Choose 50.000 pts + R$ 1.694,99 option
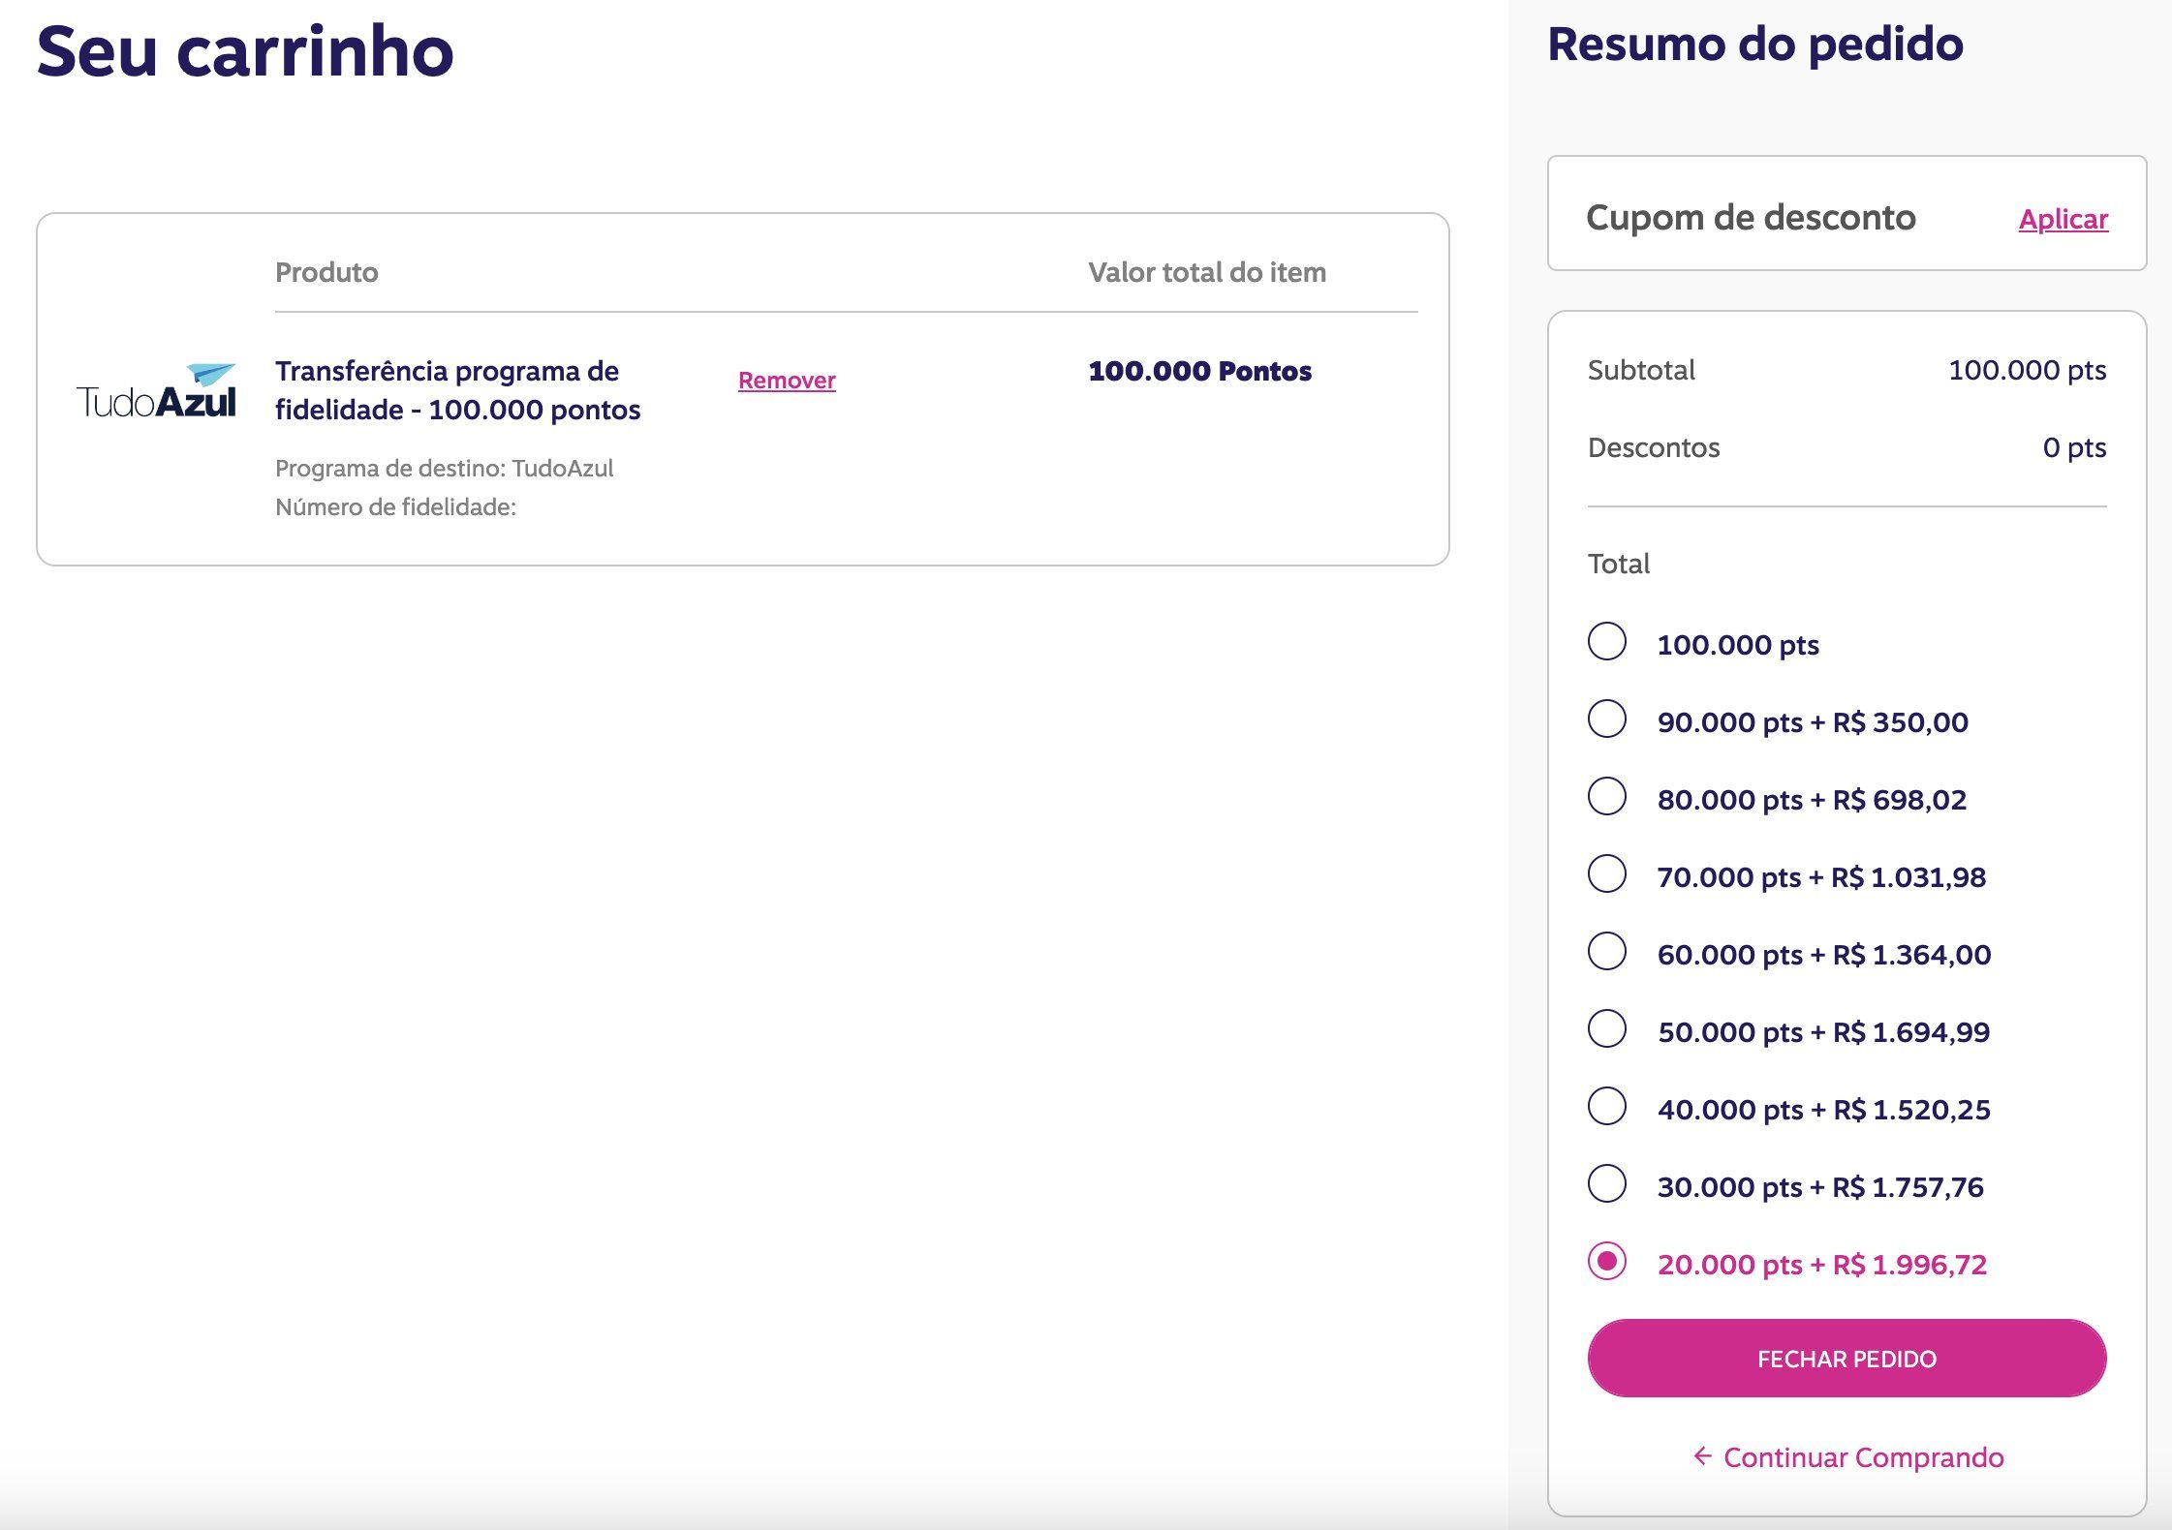This screenshot has width=2172, height=1530. [x=1607, y=1028]
